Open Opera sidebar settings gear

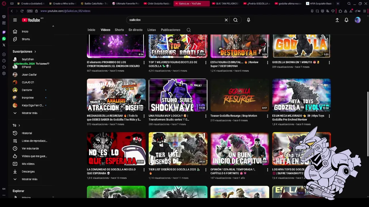click(4, 73)
